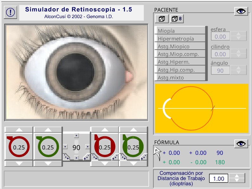Click the working distance compensation stepper
The image size is (252, 189).
tap(237, 178)
